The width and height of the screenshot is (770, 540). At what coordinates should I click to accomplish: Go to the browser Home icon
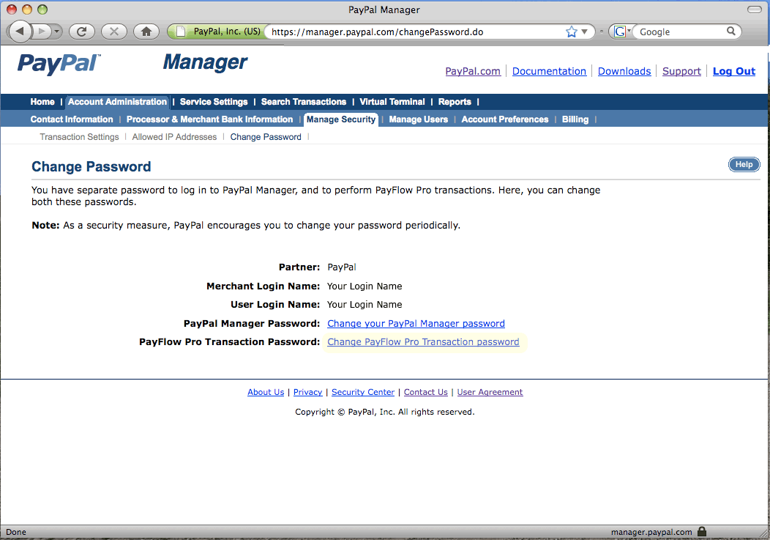pos(146,32)
